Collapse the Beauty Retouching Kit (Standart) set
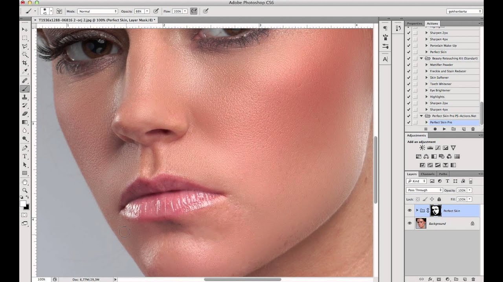Viewport: 503px width, 282px height. (x=421, y=58)
